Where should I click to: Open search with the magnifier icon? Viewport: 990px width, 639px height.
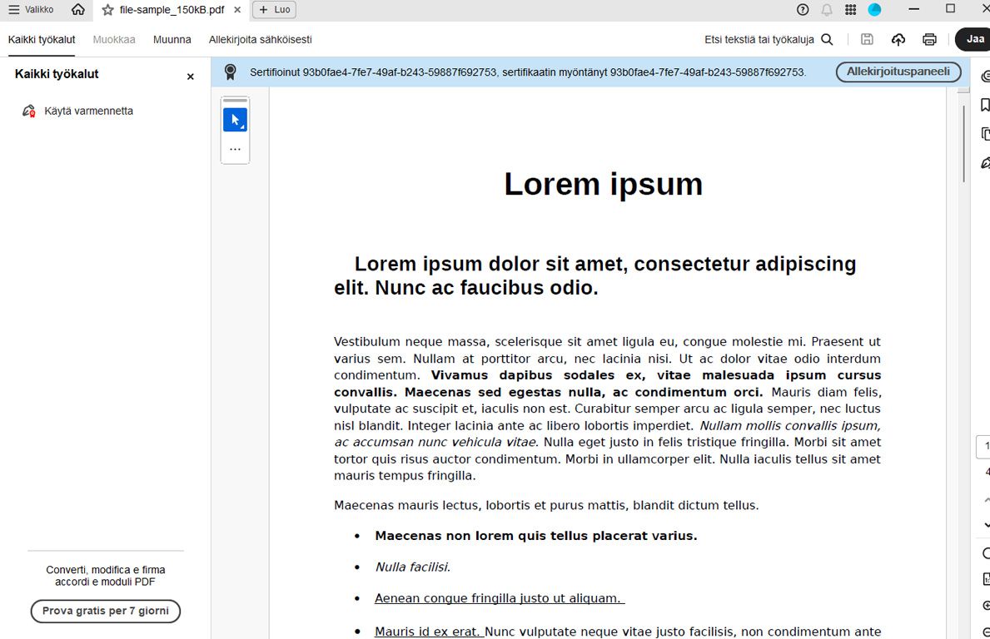828,39
